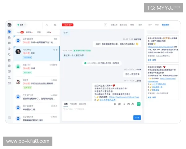The height and width of the screenshot is (149, 186).
Task: Click the 创建工单 button
Action: click(114, 25)
